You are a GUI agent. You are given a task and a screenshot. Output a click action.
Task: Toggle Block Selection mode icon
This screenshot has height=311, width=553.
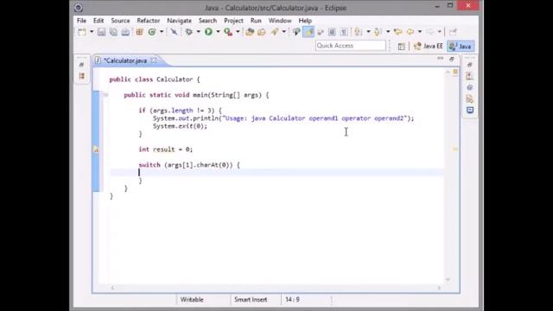pos(332,32)
